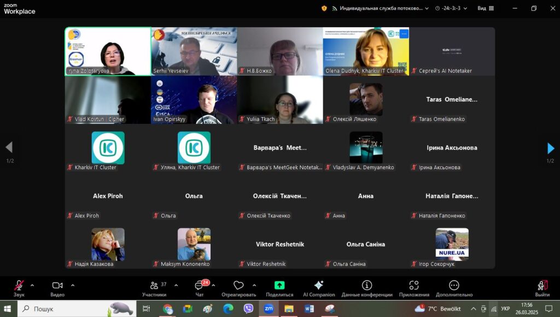Select Serhii Yevseiev video tile
Screen dimensions: 560x317
pyautogui.click(x=194, y=51)
